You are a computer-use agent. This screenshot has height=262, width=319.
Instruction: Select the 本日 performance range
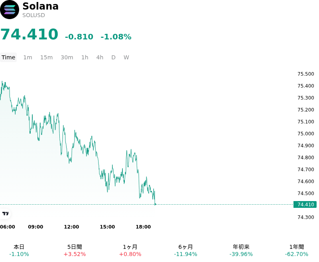tap(19, 250)
